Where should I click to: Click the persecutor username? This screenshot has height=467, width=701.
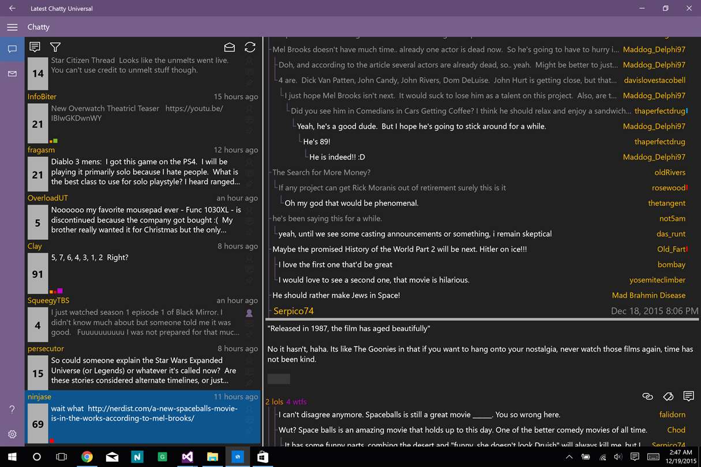point(46,348)
